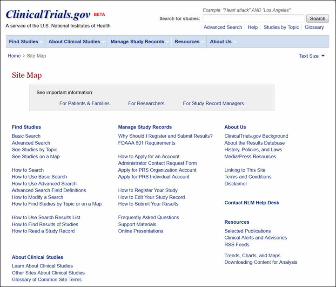Open How to Read a Study Record
The height and width of the screenshot is (287, 336).
coord(43,231)
